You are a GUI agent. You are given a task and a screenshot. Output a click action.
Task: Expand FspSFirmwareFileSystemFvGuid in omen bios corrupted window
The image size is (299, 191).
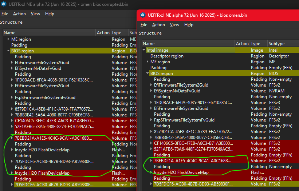pos(12,98)
